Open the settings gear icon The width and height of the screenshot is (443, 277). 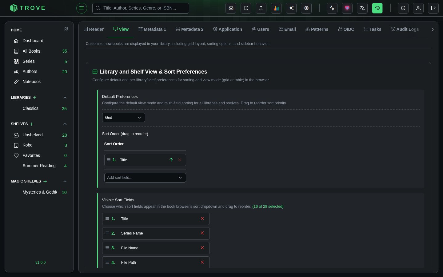click(x=306, y=8)
